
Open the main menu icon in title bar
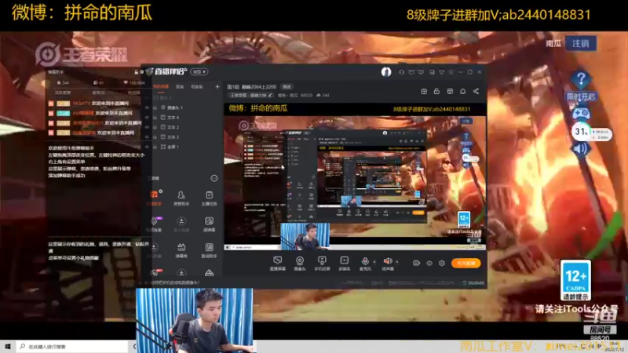451,72
